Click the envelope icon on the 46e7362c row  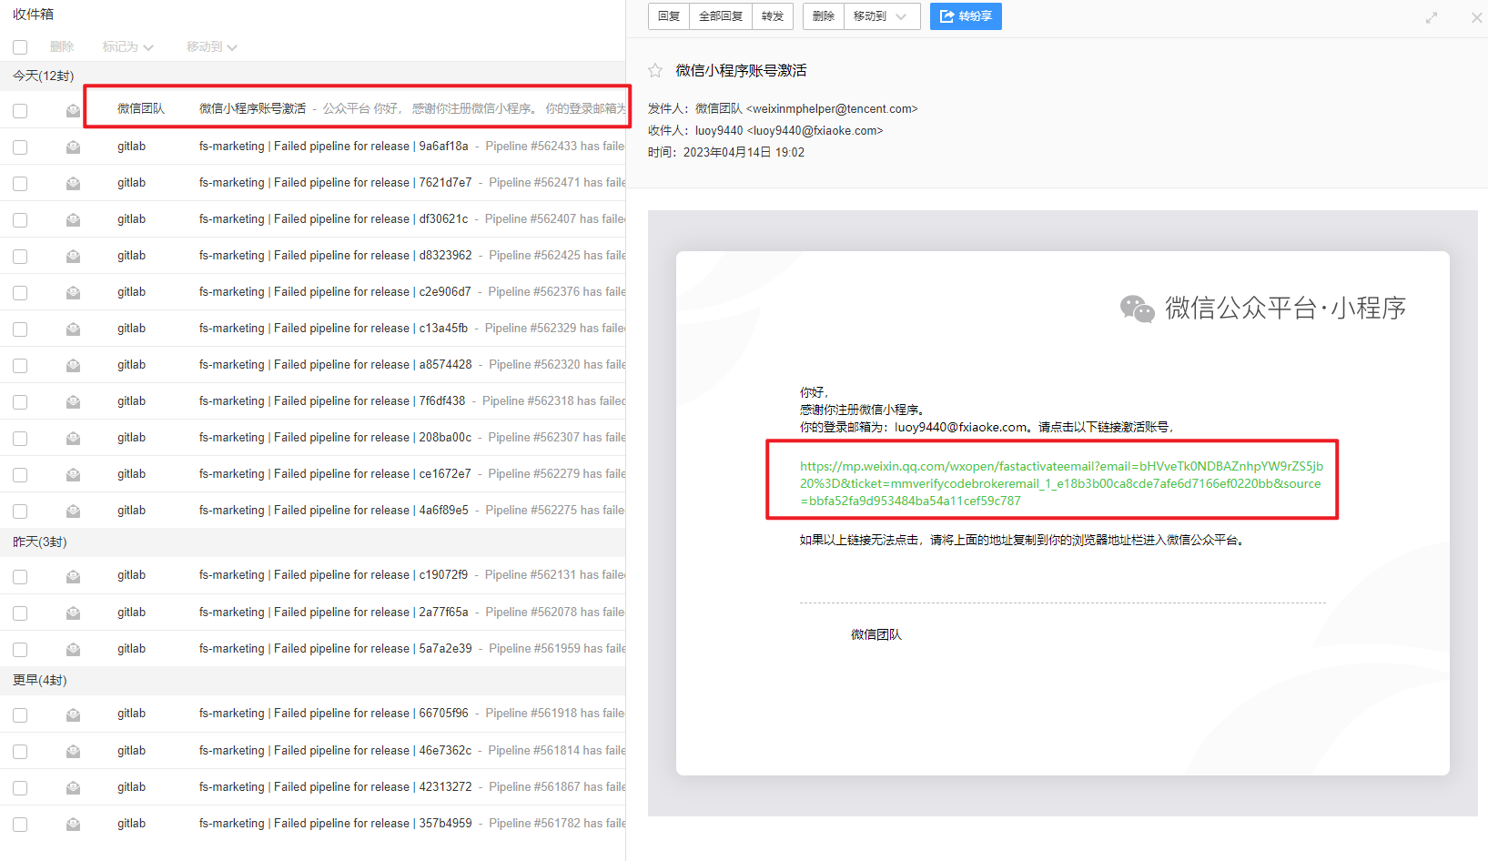(x=73, y=751)
